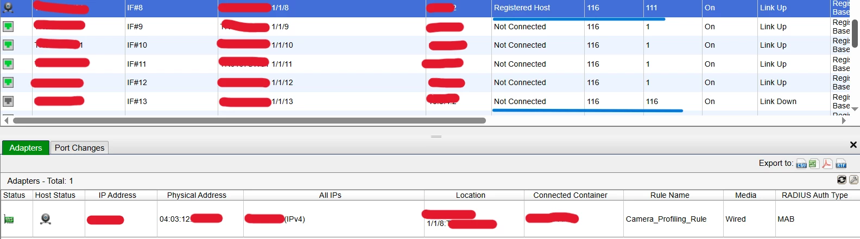
Task: Sort by All IPs column header
Action: click(330, 195)
